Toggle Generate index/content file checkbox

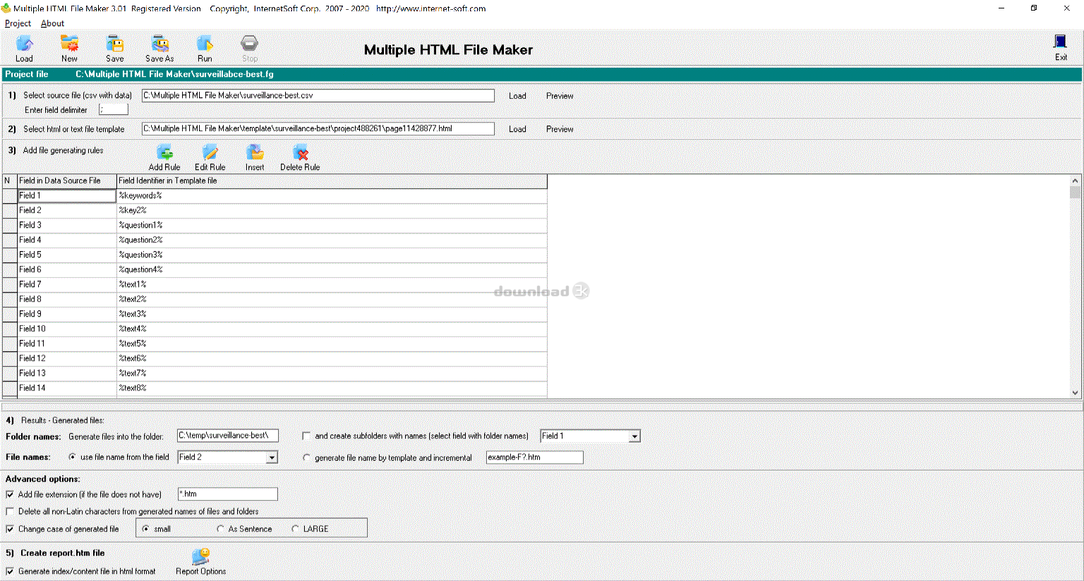click(10, 571)
